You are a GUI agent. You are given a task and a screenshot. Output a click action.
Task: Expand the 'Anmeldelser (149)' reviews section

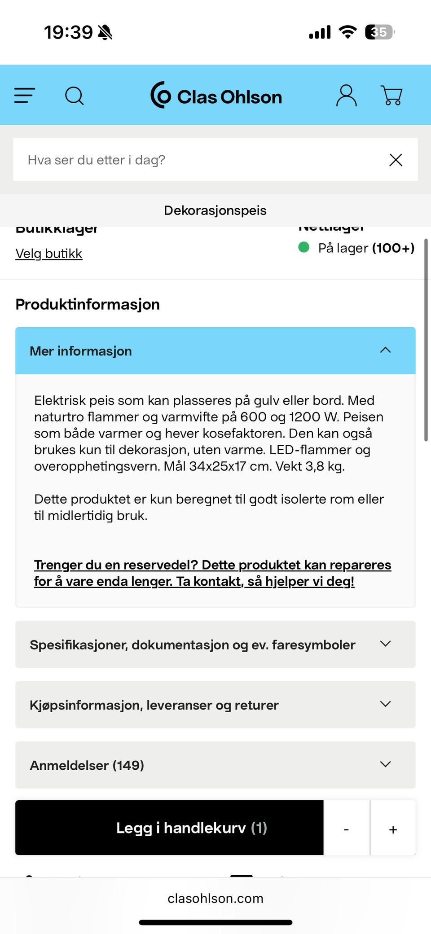pyautogui.click(x=215, y=765)
